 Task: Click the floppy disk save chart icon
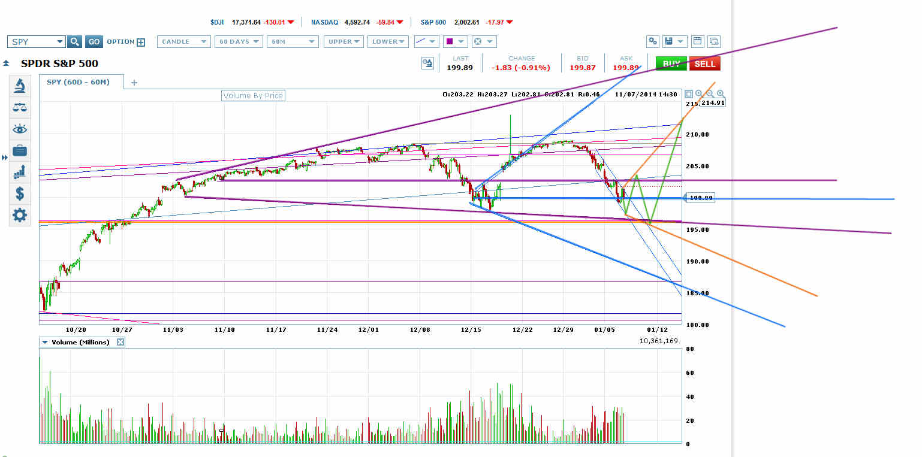[x=668, y=41]
